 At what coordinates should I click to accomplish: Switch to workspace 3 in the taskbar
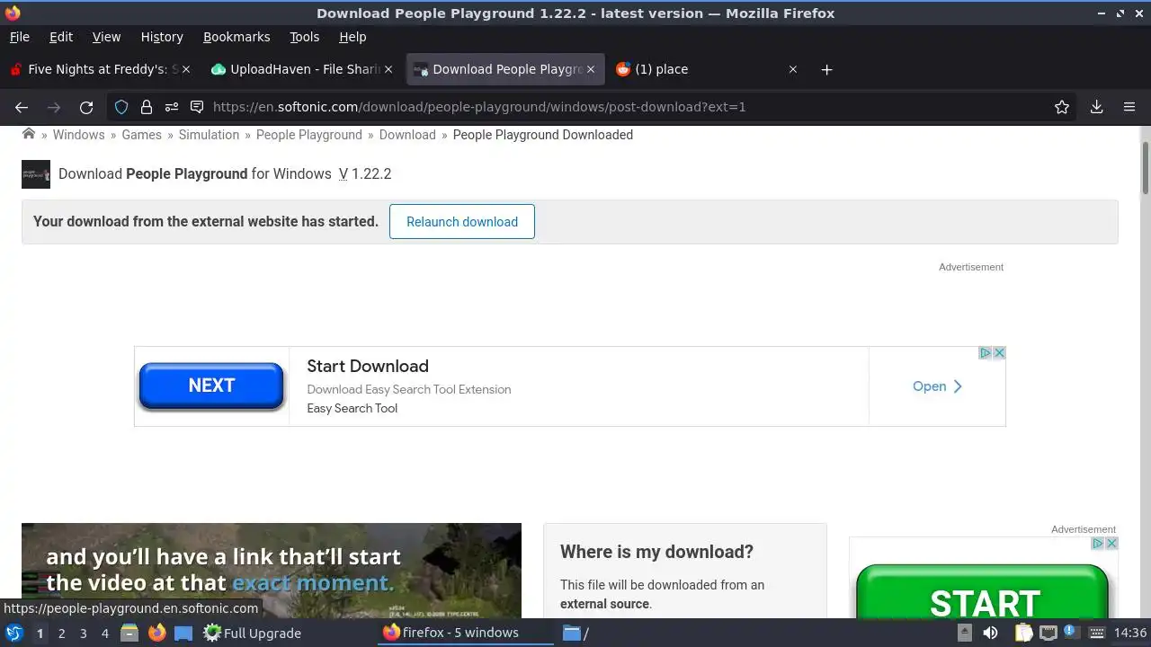point(83,634)
